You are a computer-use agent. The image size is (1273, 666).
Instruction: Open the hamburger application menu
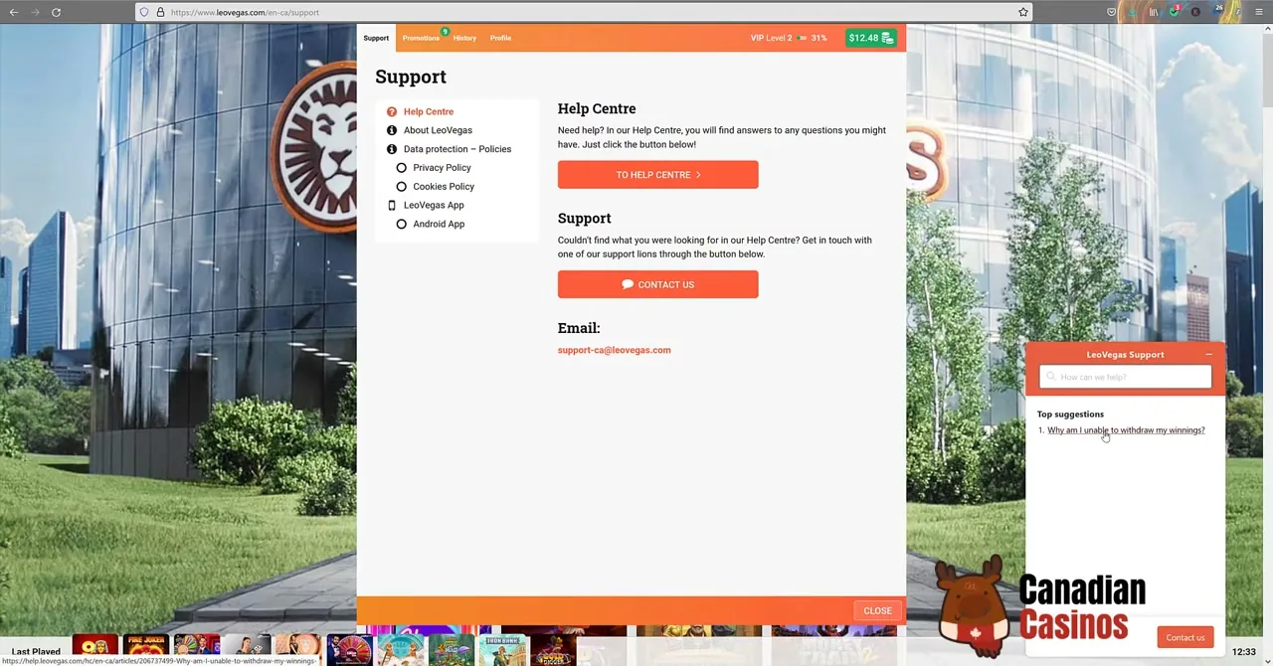(1259, 12)
